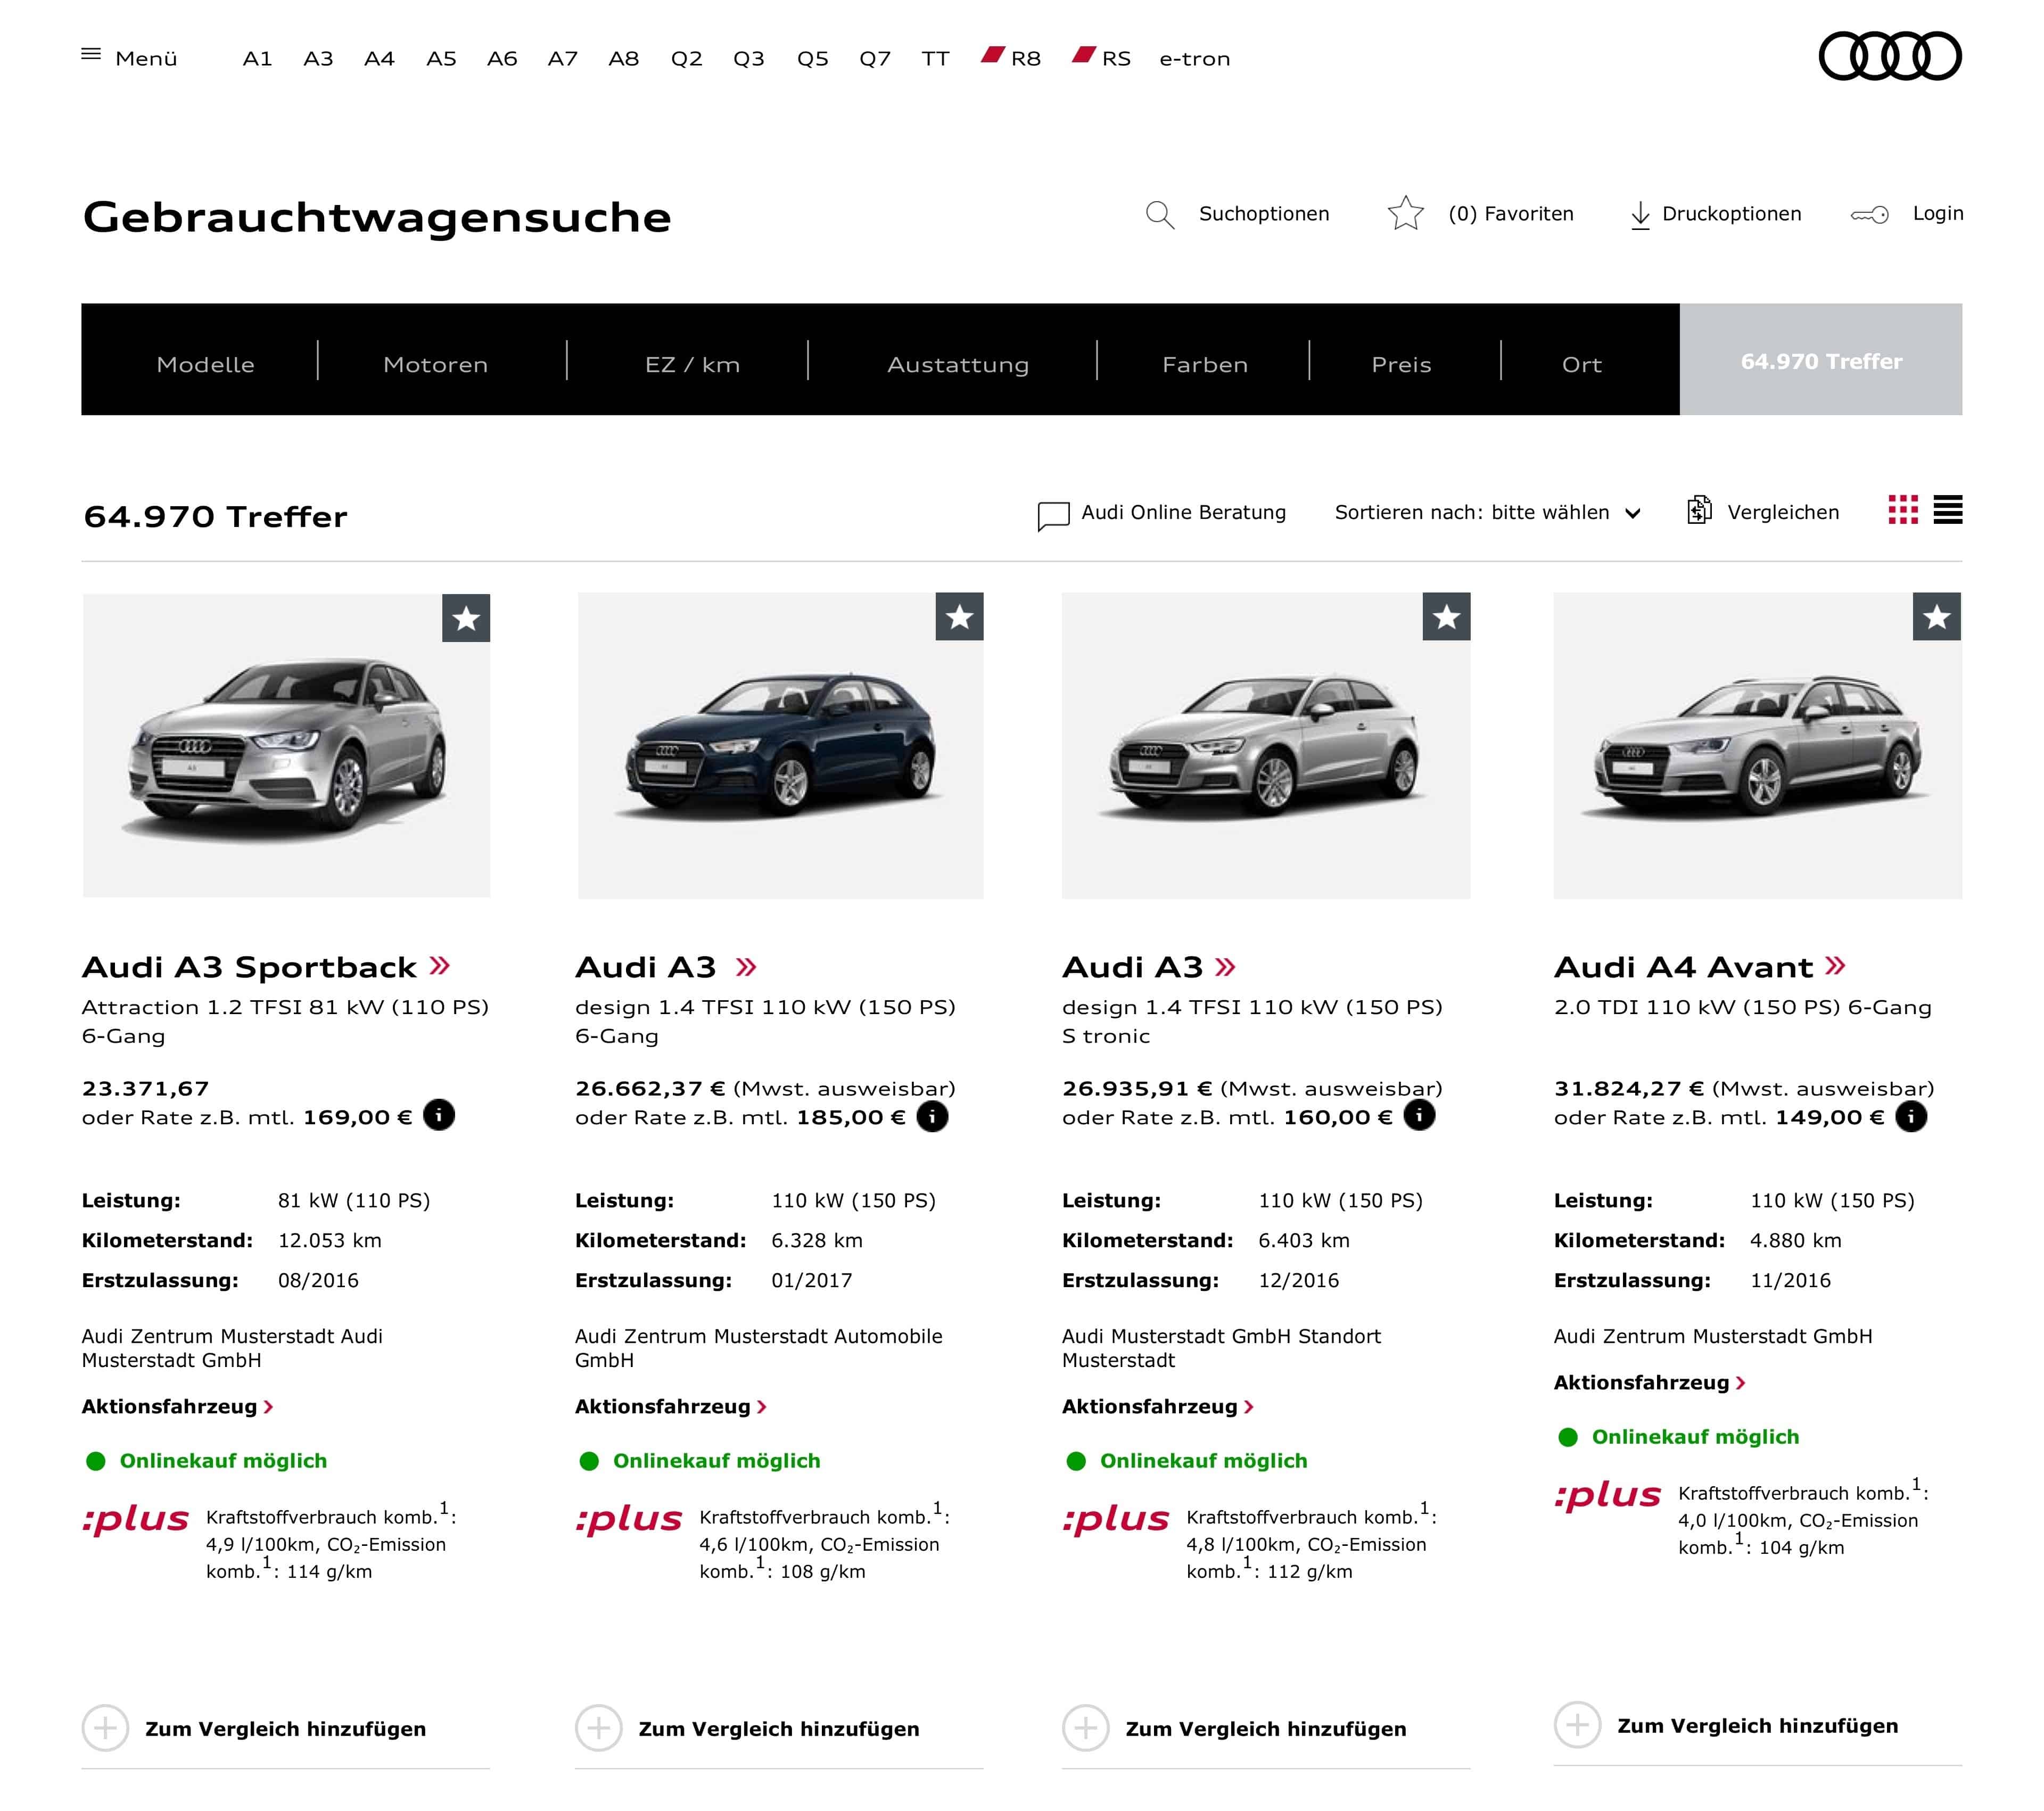Click plus icon to compare 26.662,37 € A3

click(x=598, y=1728)
